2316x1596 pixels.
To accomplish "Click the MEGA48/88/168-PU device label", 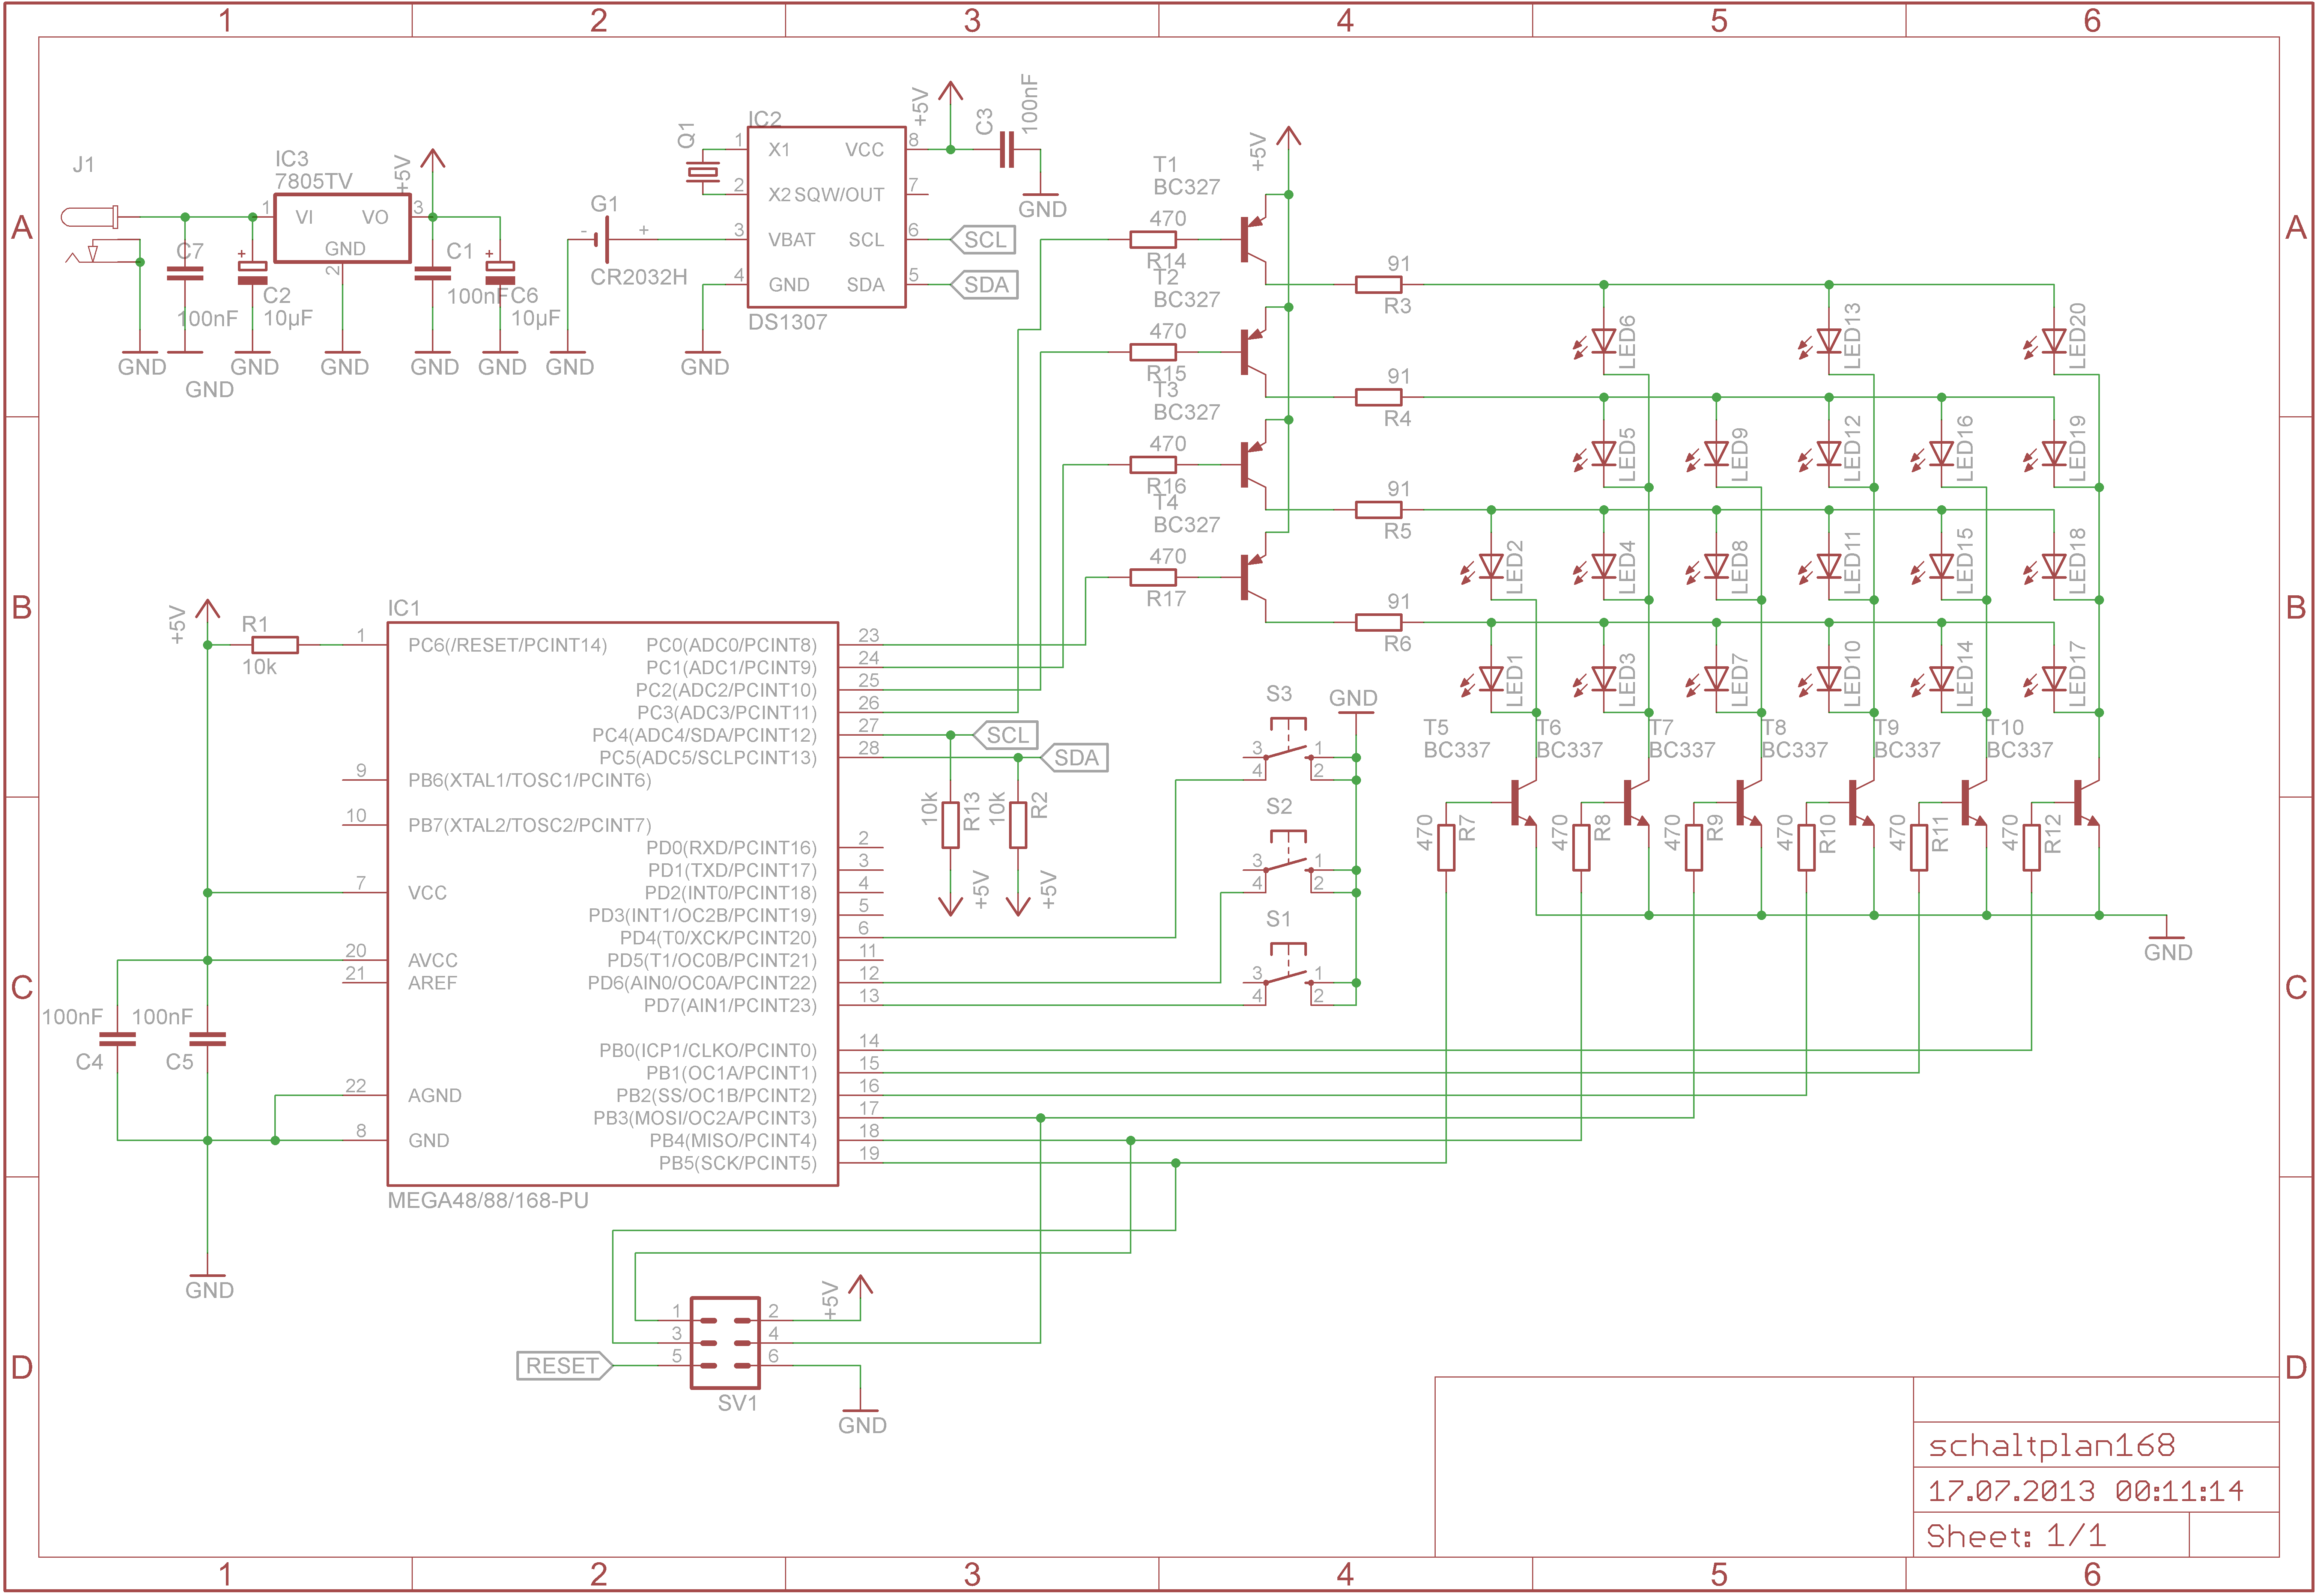I will click(x=488, y=1201).
